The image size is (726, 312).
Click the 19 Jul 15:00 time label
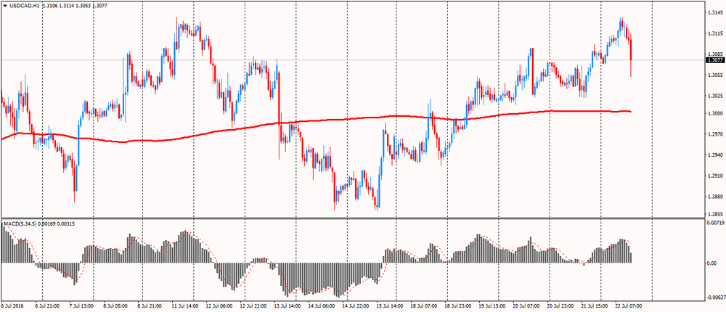(x=493, y=306)
